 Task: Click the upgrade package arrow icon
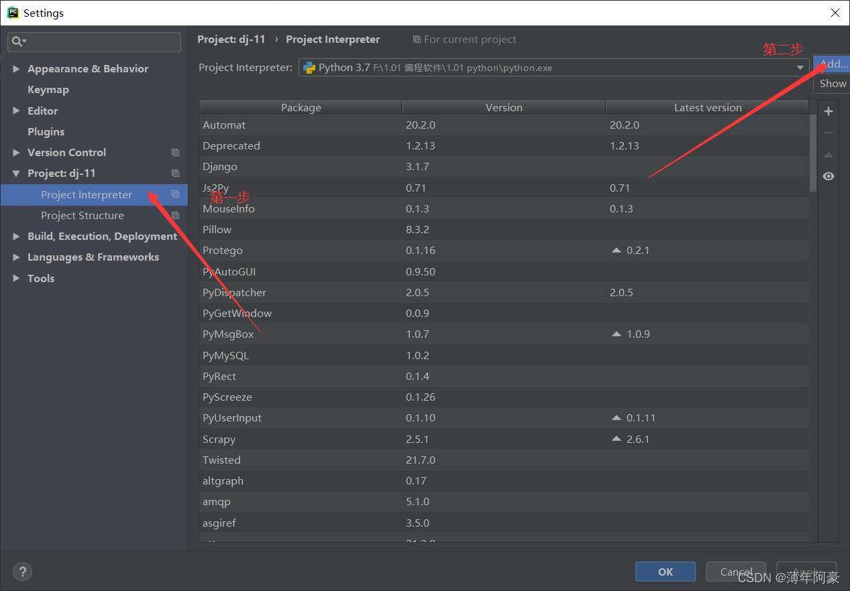(829, 155)
